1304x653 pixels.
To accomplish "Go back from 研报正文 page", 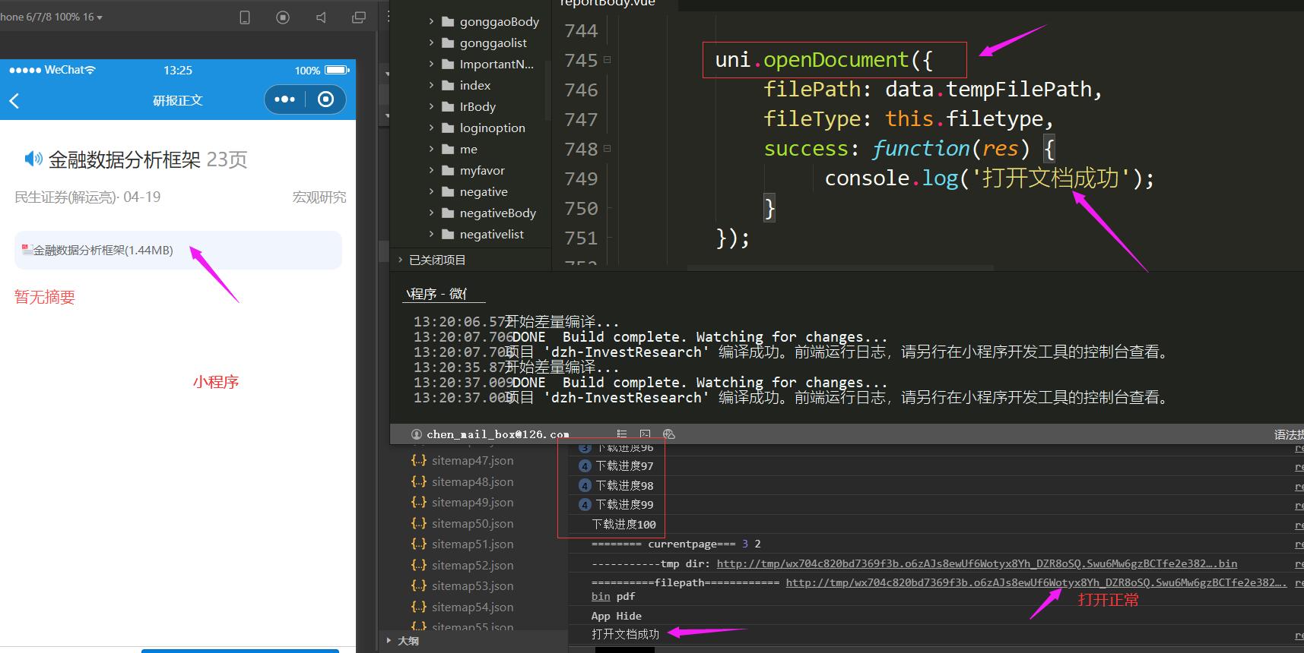I will [x=14, y=100].
